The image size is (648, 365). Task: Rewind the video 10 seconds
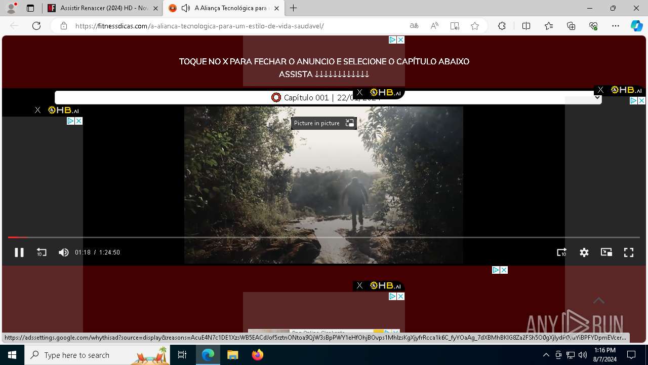tap(42, 252)
